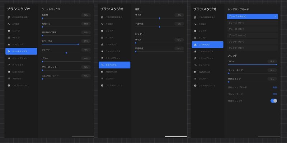Click the グレード 0% value box
The width and height of the screenshot is (287, 143).
86,50
